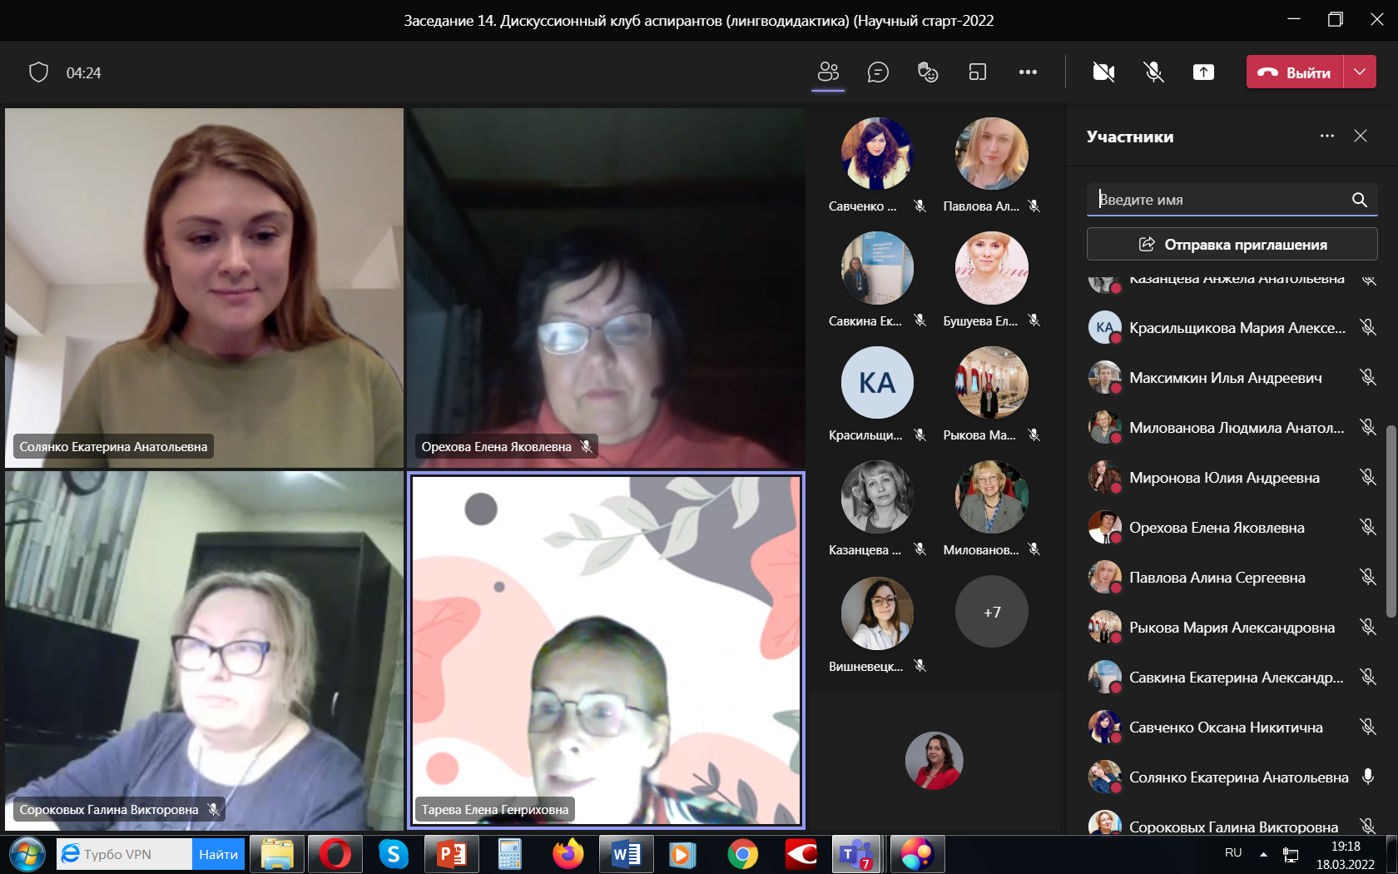Click the search magnifier in participants panel
The height and width of the screenshot is (874, 1398).
point(1359,200)
